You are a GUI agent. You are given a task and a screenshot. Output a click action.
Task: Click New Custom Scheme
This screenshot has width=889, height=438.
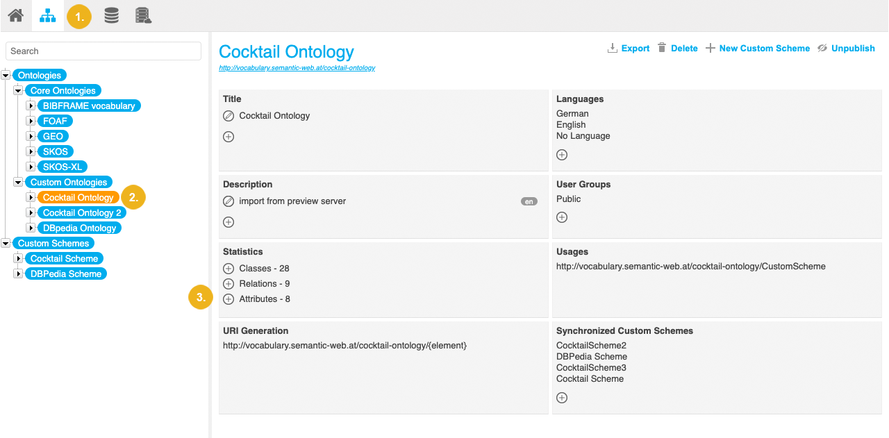pos(758,48)
